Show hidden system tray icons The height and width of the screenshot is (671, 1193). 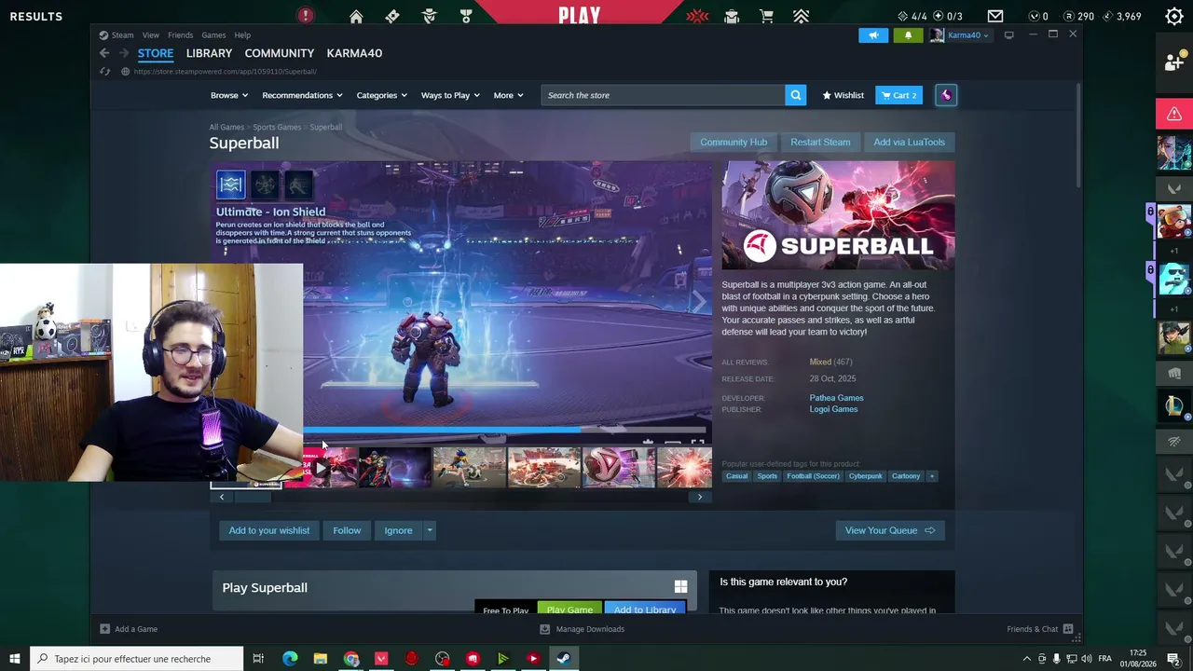point(1027,659)
